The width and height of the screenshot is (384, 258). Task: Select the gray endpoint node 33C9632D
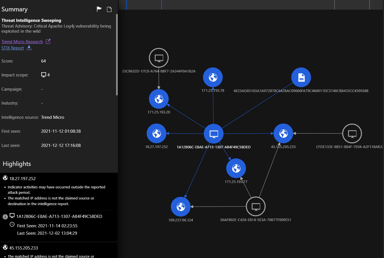coord(159,58)
